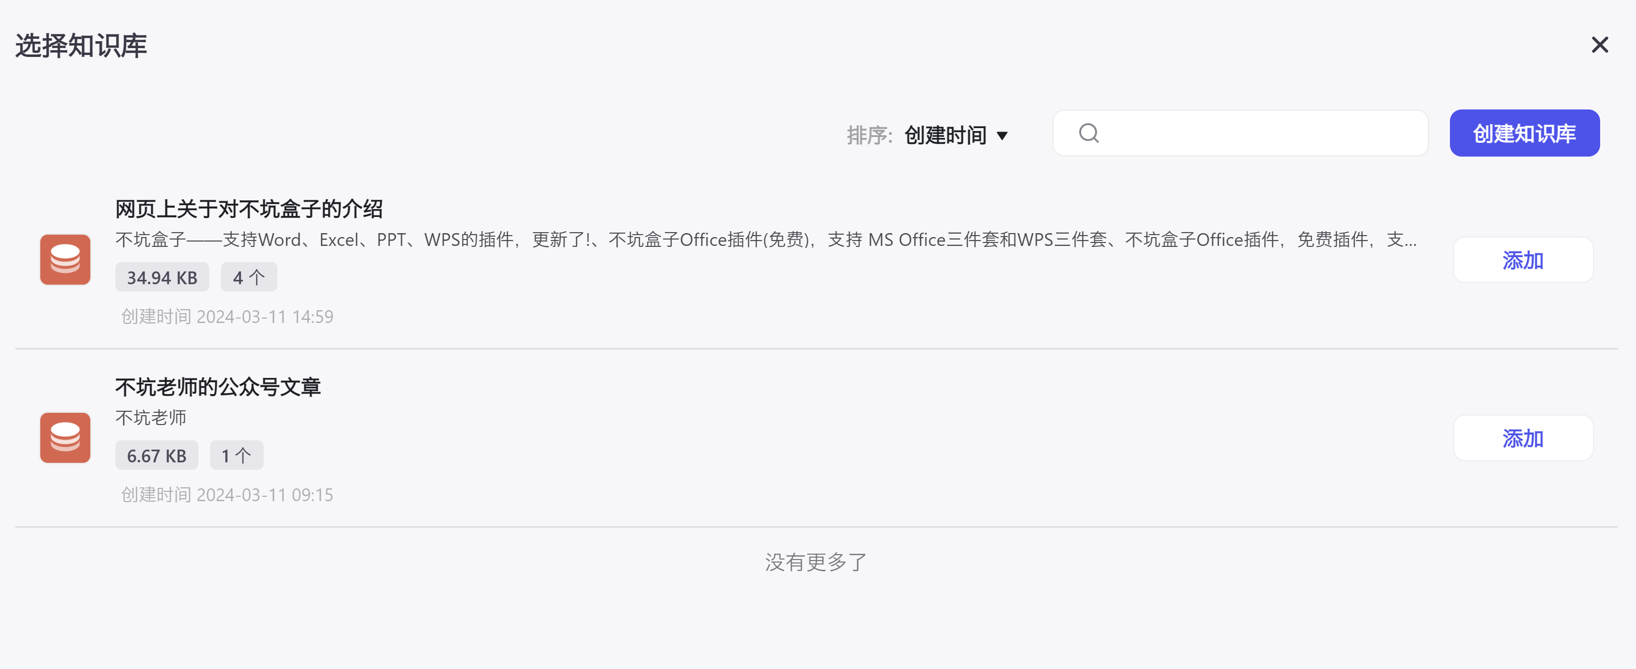Click the 排序 label
The height and width of the screenshot is (669, 1636).
pyautogui.click(x=870, y=135)
